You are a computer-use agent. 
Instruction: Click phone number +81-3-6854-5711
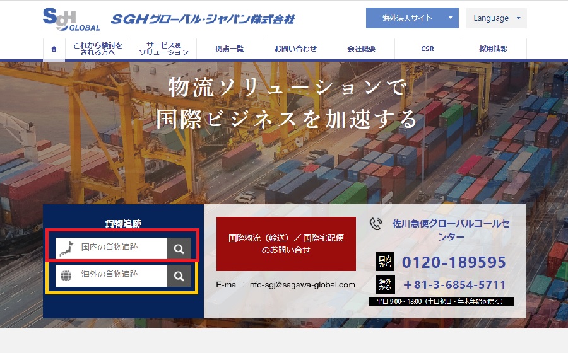pos(454,285)
